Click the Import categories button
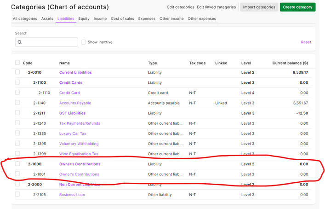Viewport: 325px width, 209px height. 258,7
